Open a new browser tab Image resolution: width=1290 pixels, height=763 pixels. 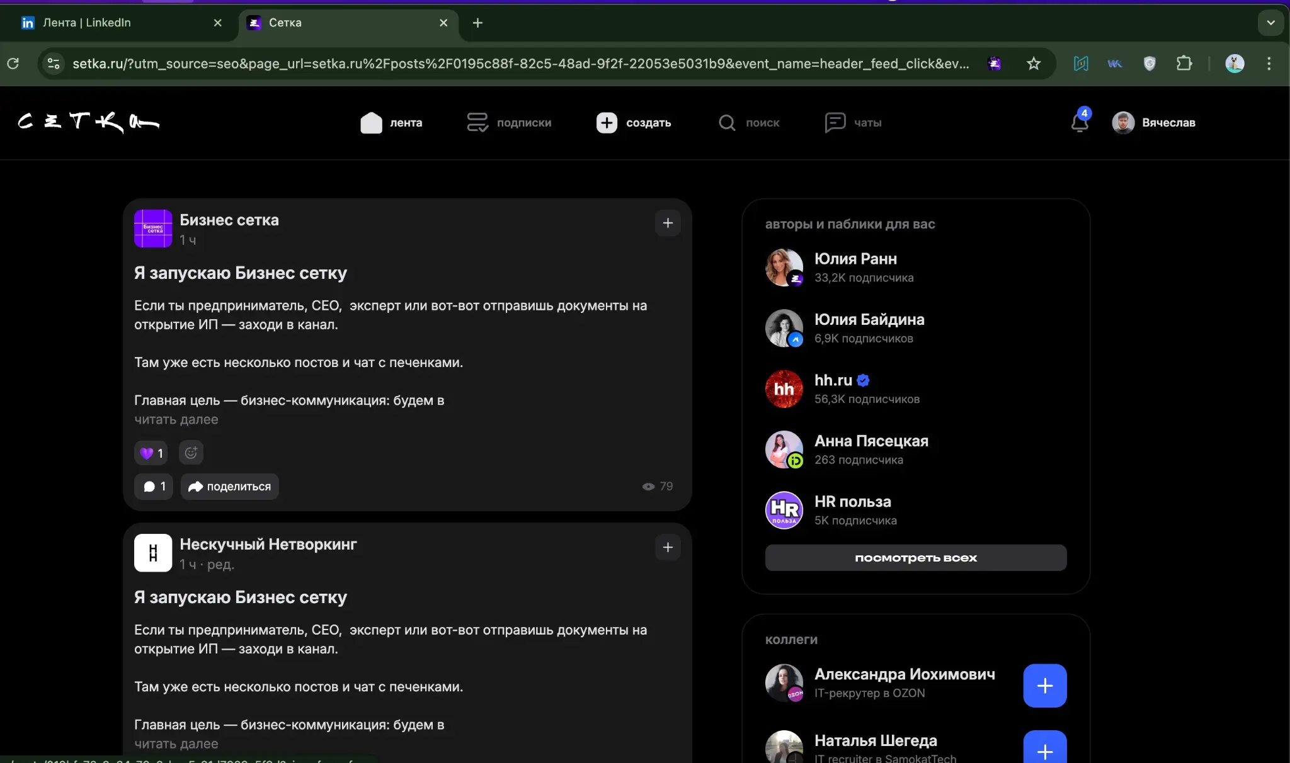(x=477, y=23)
